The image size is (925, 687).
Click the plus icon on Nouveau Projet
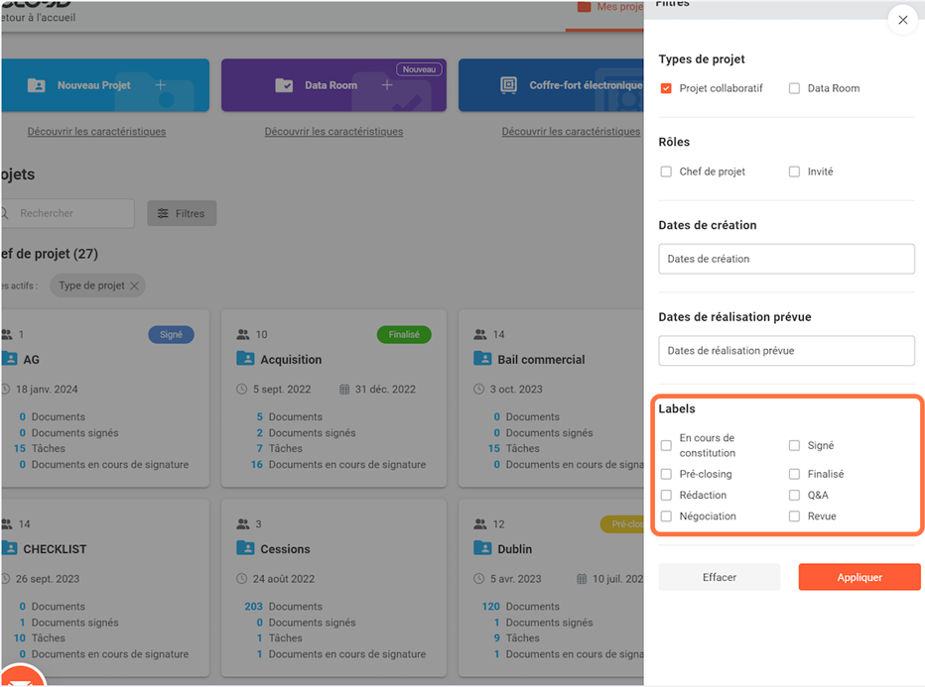(x=161, y=85)
